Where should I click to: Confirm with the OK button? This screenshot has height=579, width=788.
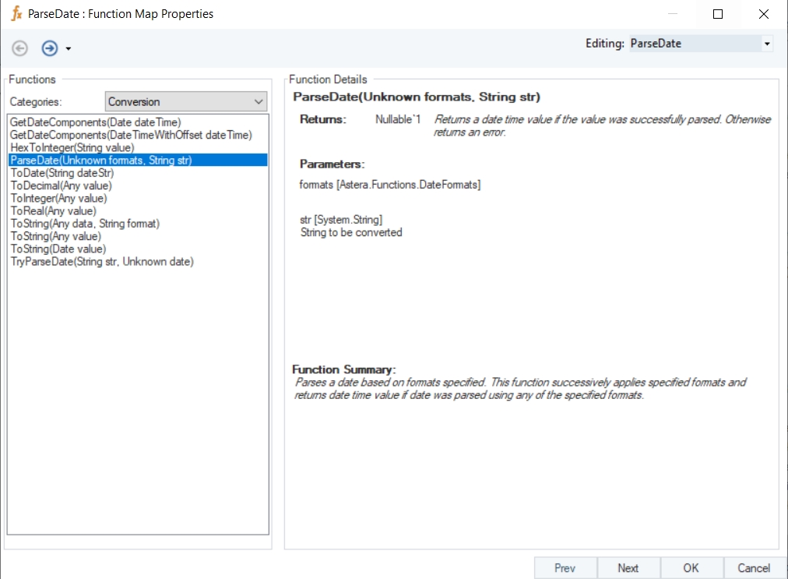pyautogui.click(x=691, y=568)
